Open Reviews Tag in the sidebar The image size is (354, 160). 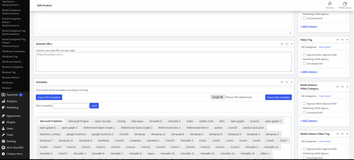(9, 72)
